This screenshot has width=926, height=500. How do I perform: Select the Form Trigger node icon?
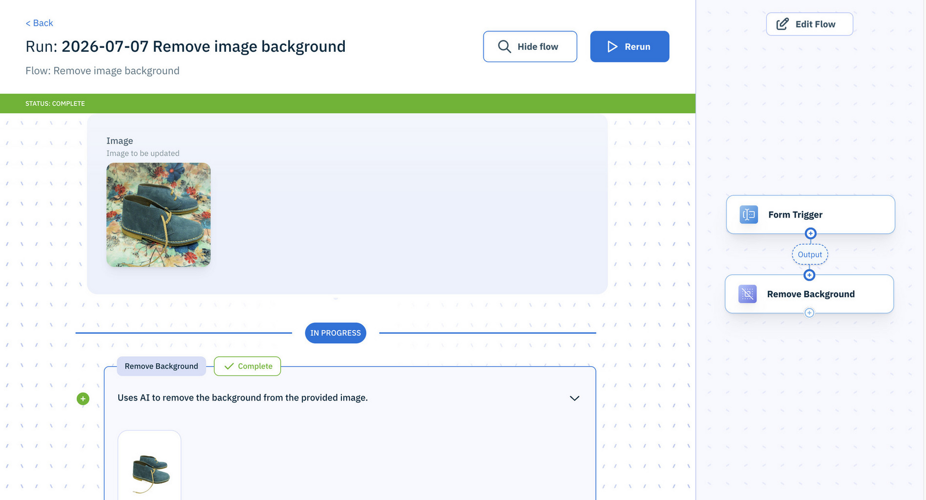tap(749, 215)
